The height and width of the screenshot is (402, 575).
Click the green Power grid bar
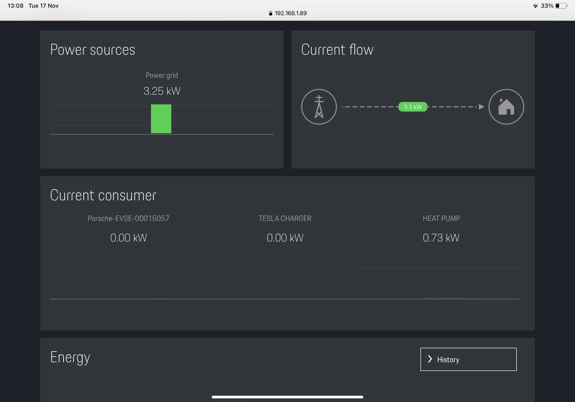point(161,119)
